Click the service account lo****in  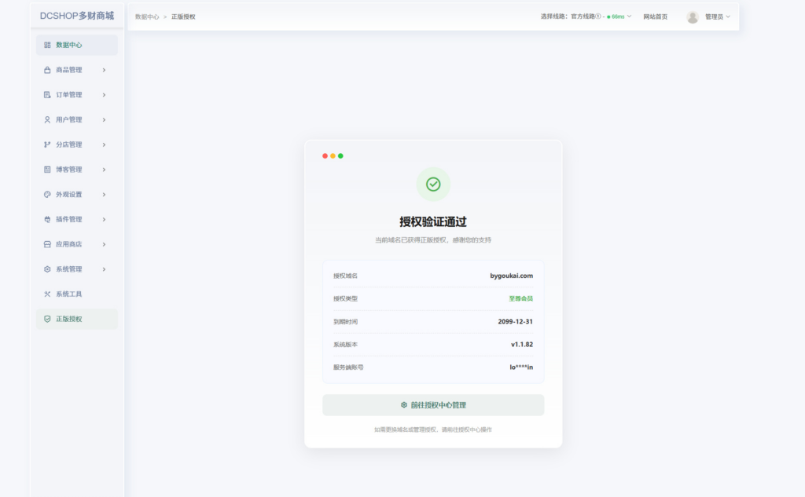tap(521, 367)
